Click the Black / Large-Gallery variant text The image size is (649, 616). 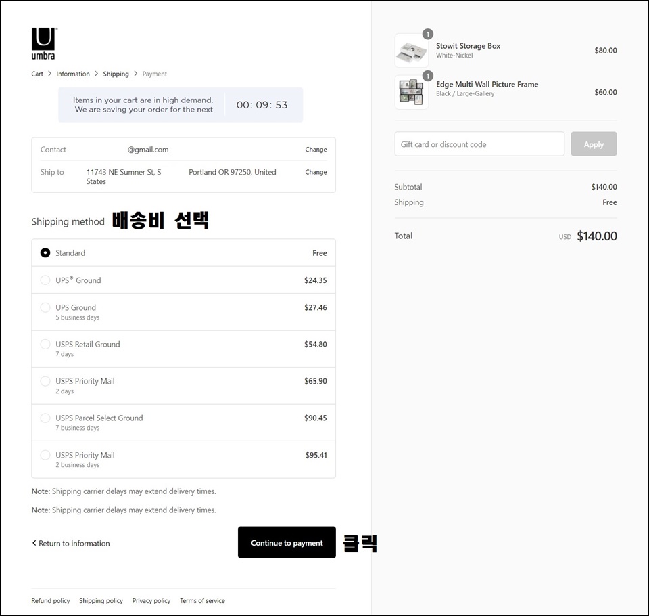[x=465, y=93]
